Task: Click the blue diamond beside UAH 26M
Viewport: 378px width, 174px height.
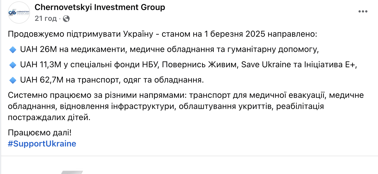Action: 13,50
